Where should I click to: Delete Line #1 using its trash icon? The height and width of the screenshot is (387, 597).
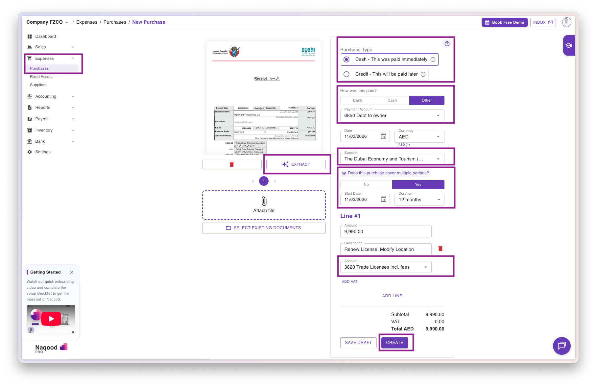click(440, 249)
